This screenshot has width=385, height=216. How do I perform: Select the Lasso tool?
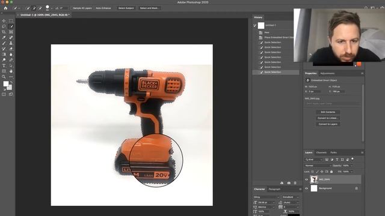pos(4,26)
